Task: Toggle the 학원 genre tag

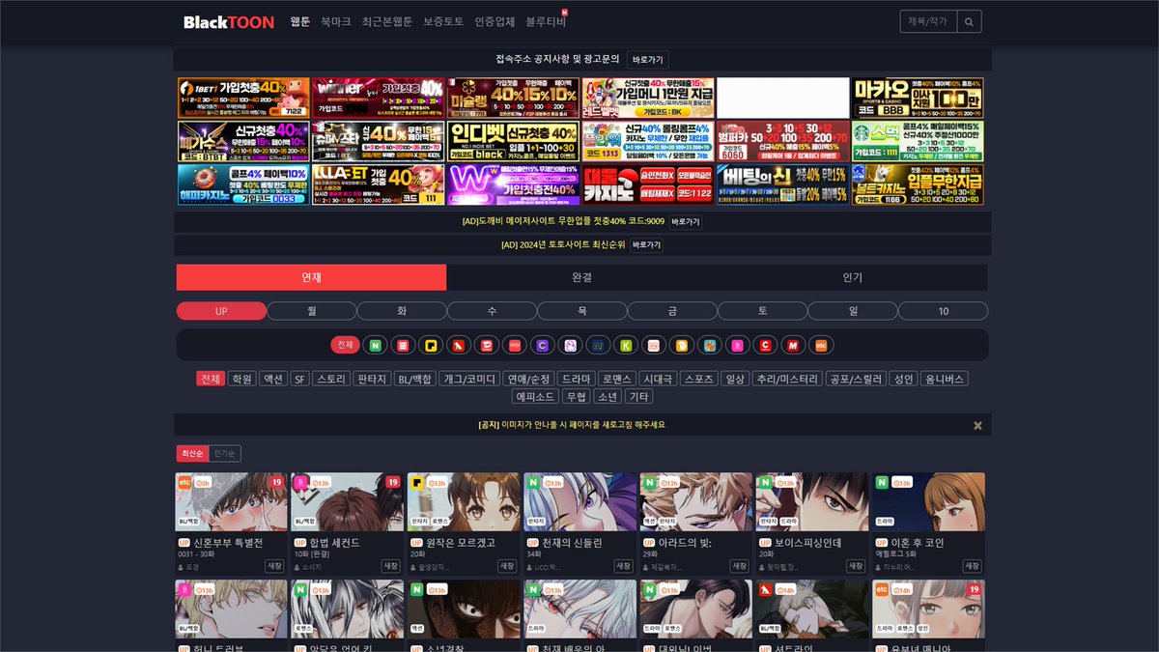Action: click(242, 379)
